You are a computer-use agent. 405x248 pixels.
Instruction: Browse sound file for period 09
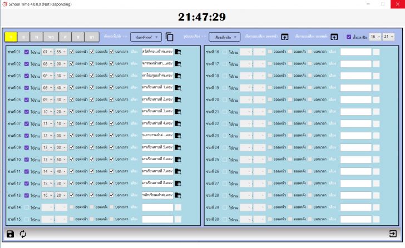pyautogui.click(x=178, y=147)
